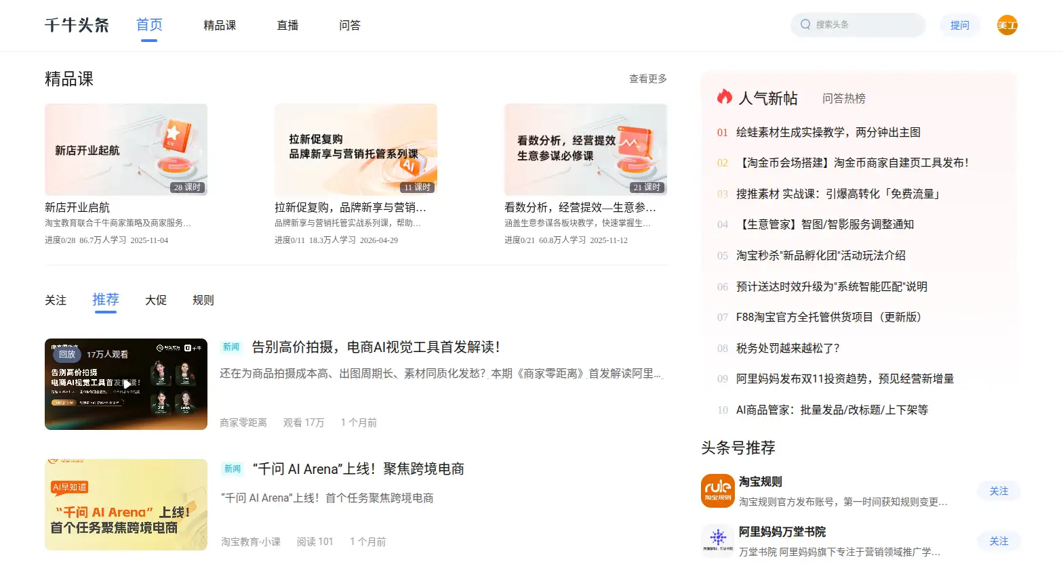Screen dimensions: 1063x566
Task: Select the 推荐 feed tab
Action: pos(106,299)
